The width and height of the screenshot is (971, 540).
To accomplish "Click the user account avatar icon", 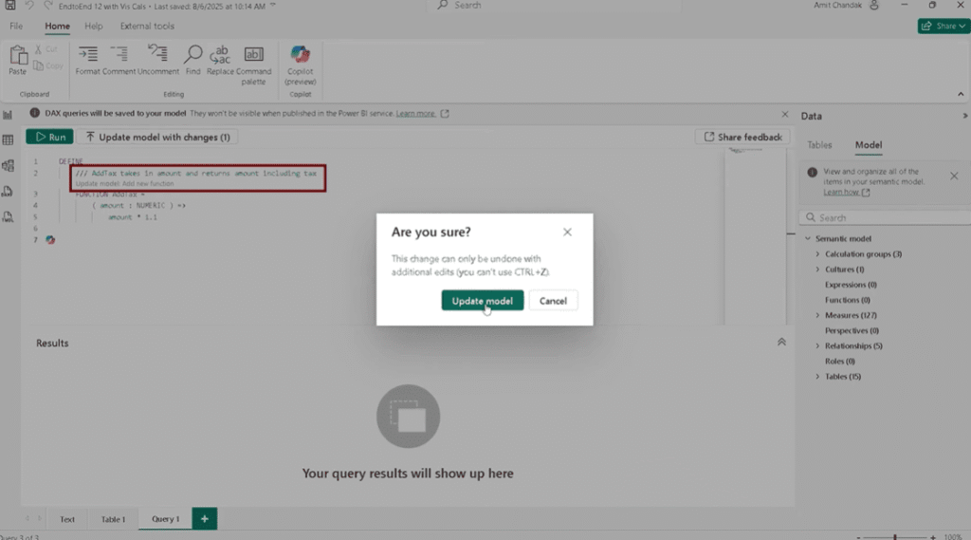I will tap(873, 6).
